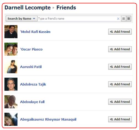Switch to list view icon
139x130 pixels.
pos(129,19)
